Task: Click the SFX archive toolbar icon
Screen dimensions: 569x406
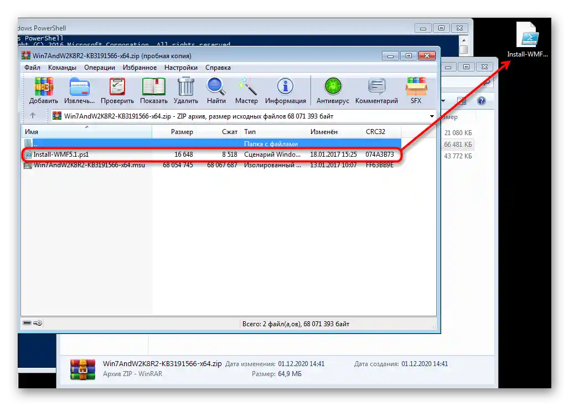Action: point(416,91)
